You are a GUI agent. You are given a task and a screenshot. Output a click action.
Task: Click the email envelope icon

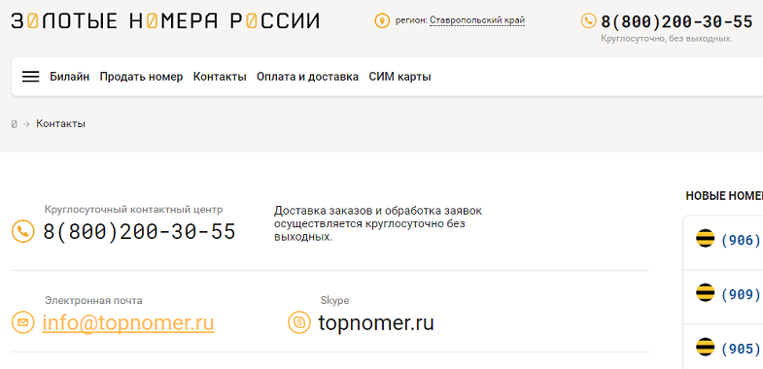[x=23, y=321]
